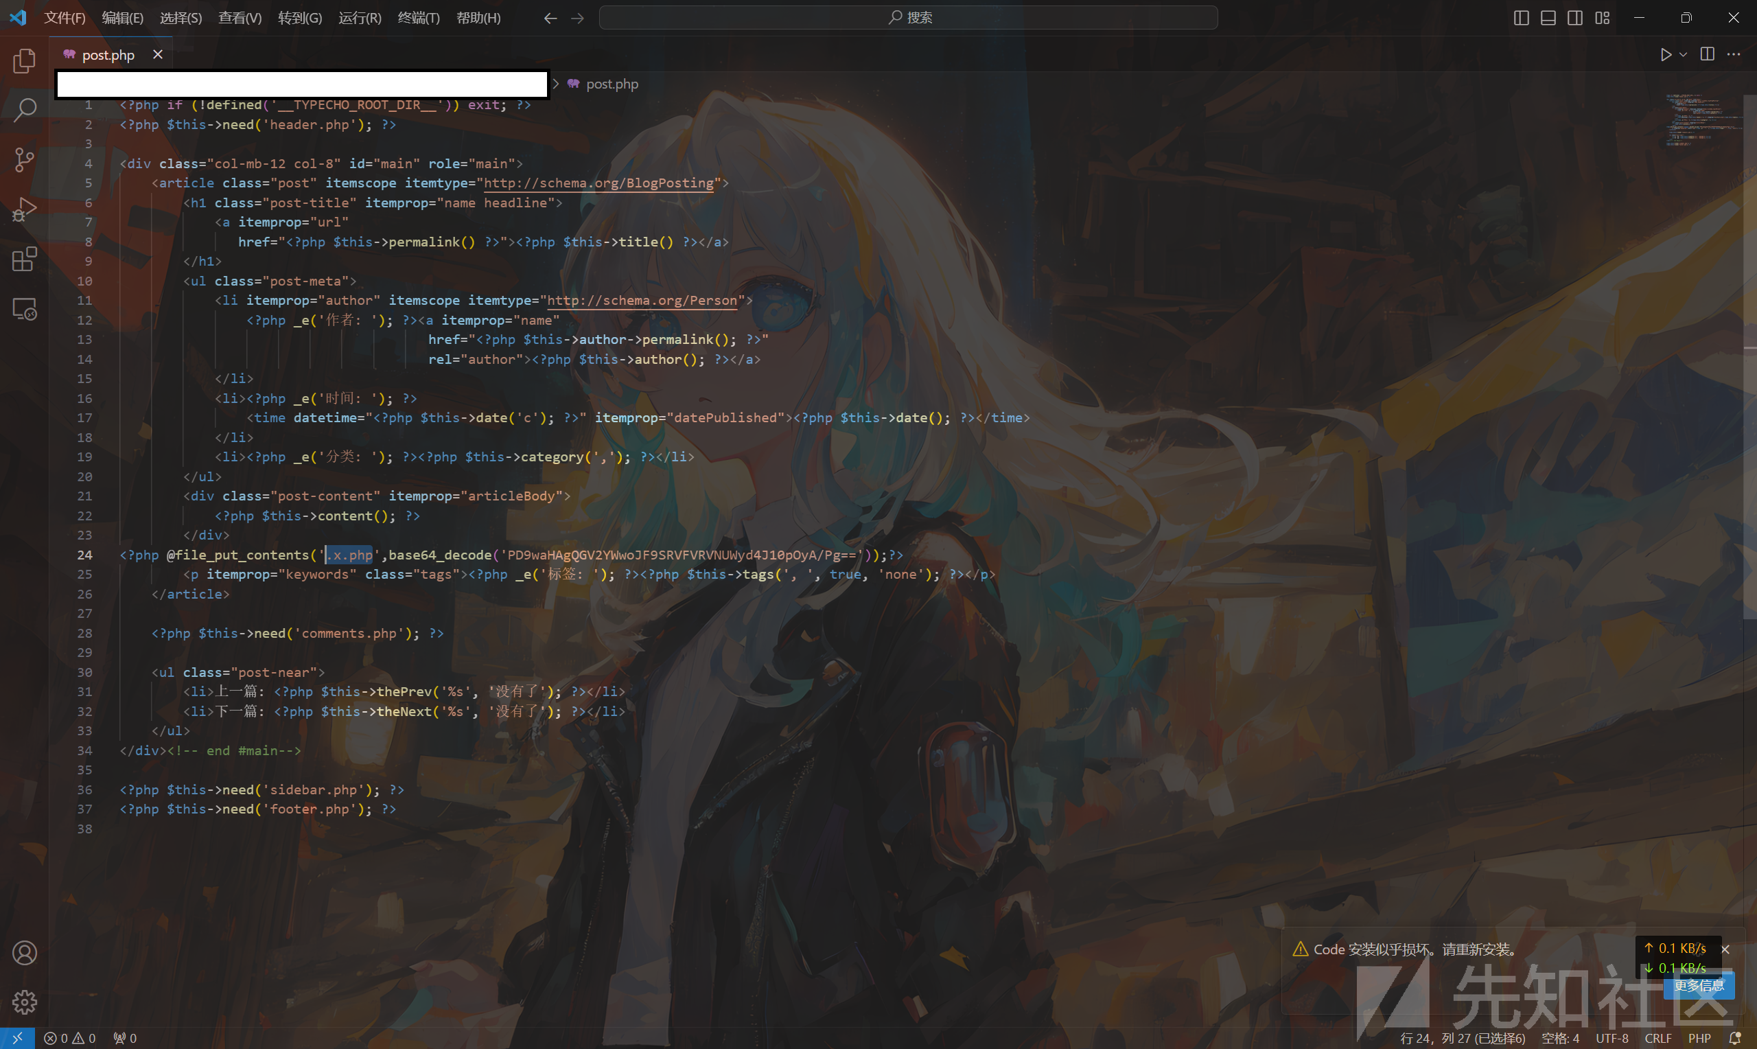The width and height of the screenshot is (1757, 1049).
Task: Click the 搜索 command center box
Action: pyautogui.click(x=908, y=18)
